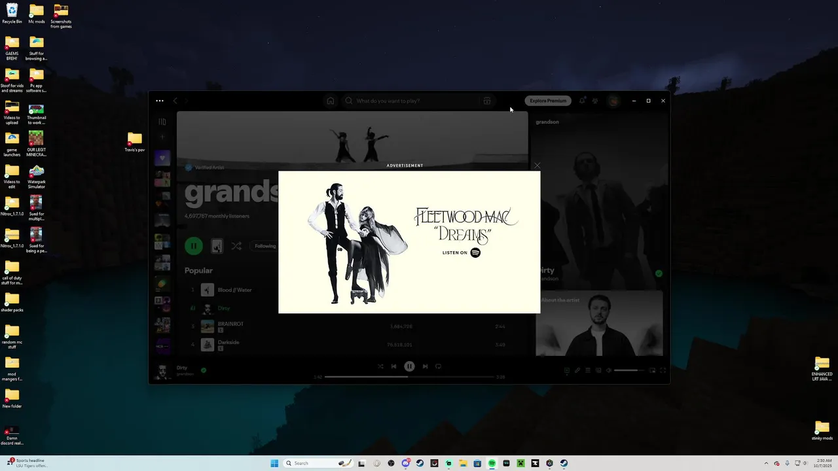
Task: Open the Windows Start menu
Action: pyautogui.click(x=274, y=463)
